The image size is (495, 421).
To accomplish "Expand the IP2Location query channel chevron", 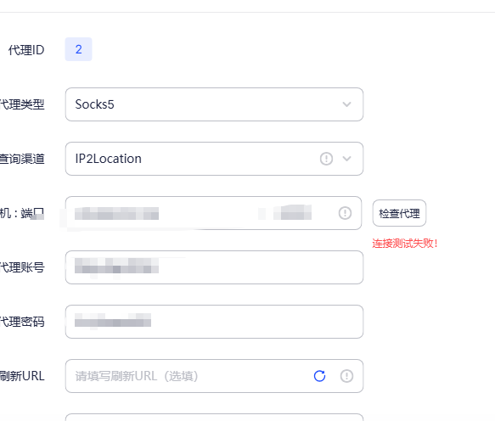I will [346, 159].
